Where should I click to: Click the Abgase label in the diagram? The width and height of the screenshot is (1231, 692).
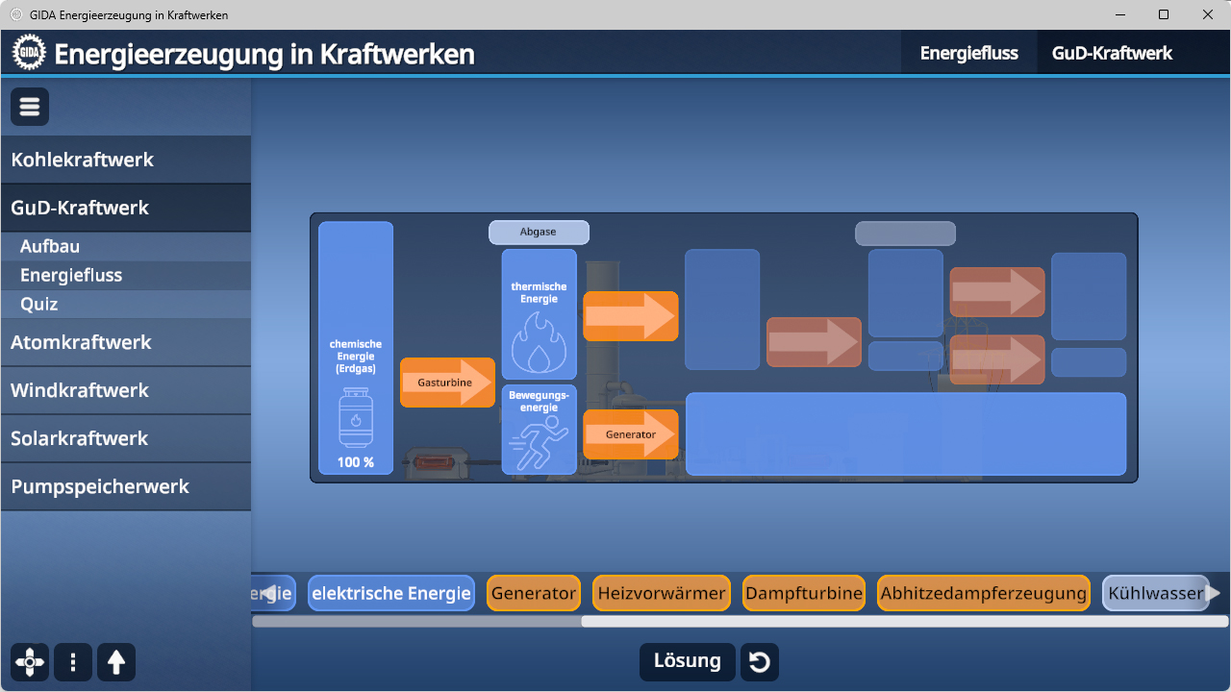pyautogui.click(x=539, y=232)
